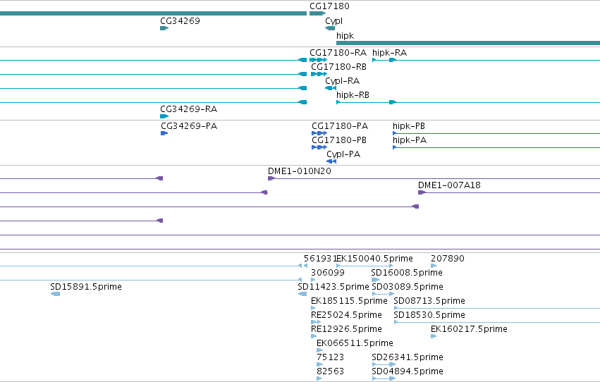The width and height of the screenshot is (600, 382).
Task: Click the SD03089.5prime EST label
Action: 408,287
